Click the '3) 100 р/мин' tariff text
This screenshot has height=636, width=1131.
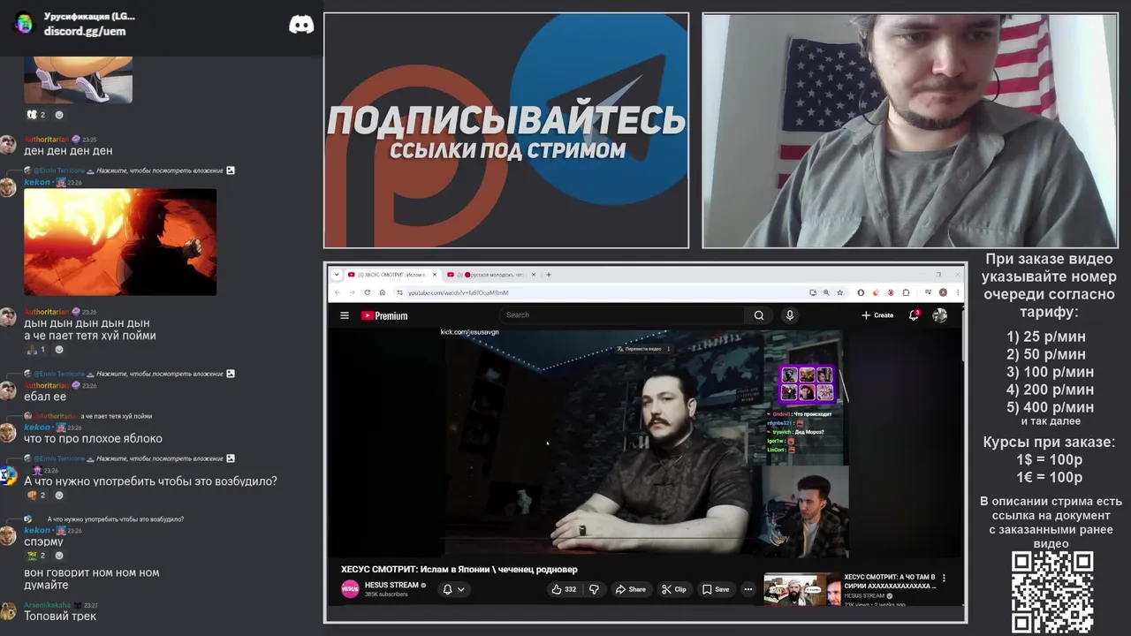[1050, 372]
